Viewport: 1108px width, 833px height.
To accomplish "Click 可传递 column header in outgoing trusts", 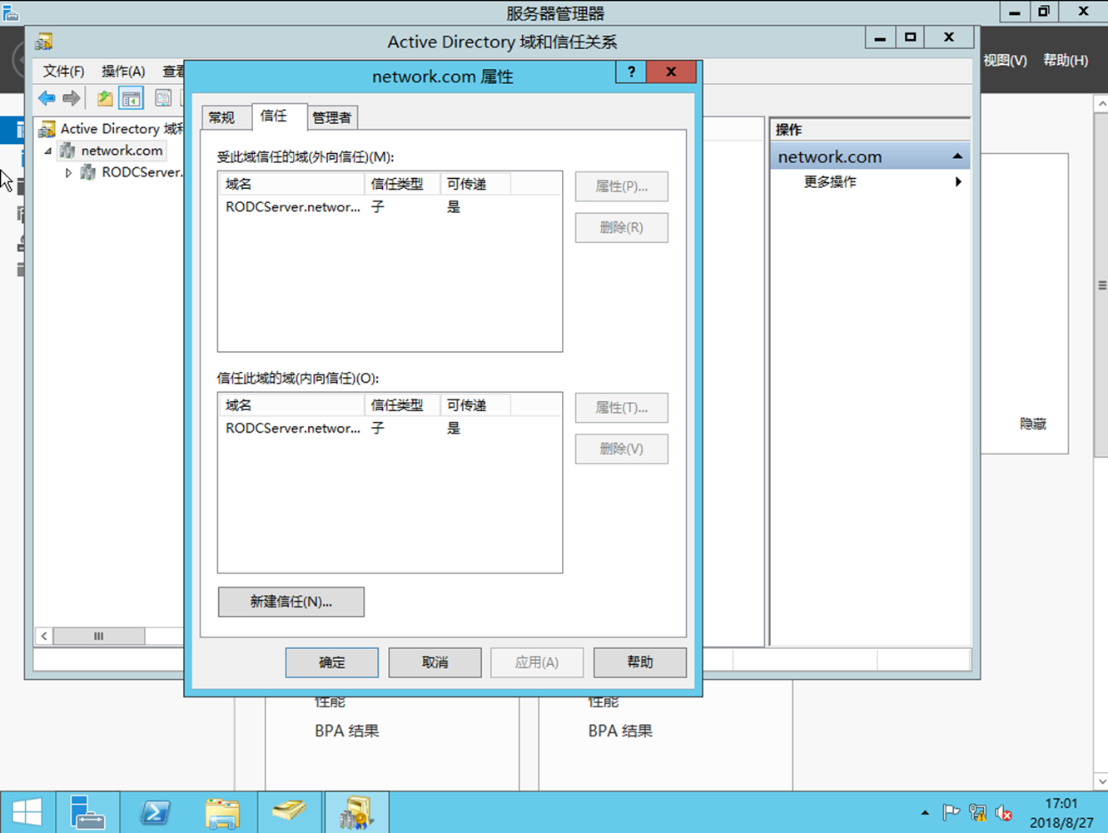I will [475, 184].
